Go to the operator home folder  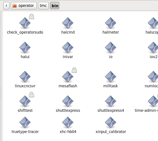pos(24,6)
